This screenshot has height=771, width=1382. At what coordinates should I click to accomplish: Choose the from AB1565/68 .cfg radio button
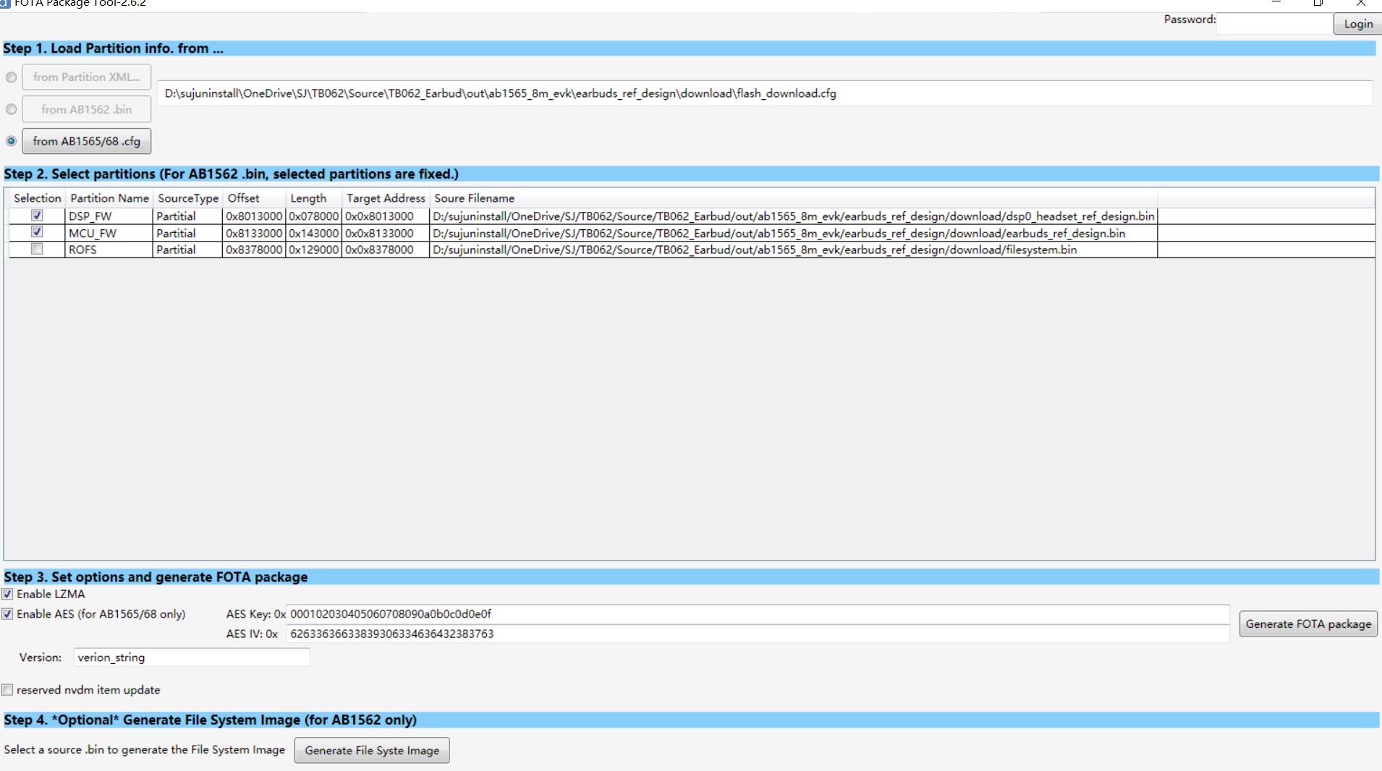[11, 141]
